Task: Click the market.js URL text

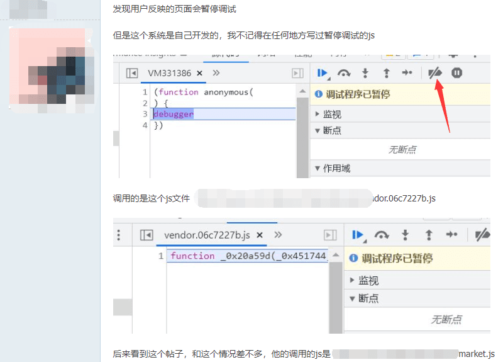Action: pos(477,354)
